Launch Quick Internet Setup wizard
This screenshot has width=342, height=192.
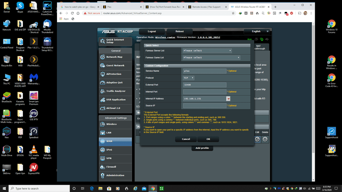tap(115, 41)
